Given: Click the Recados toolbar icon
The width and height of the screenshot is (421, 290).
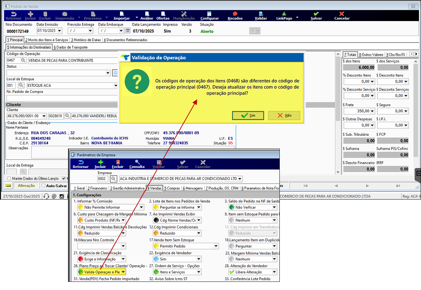Looking at the screenshot, I should (235, 16).
